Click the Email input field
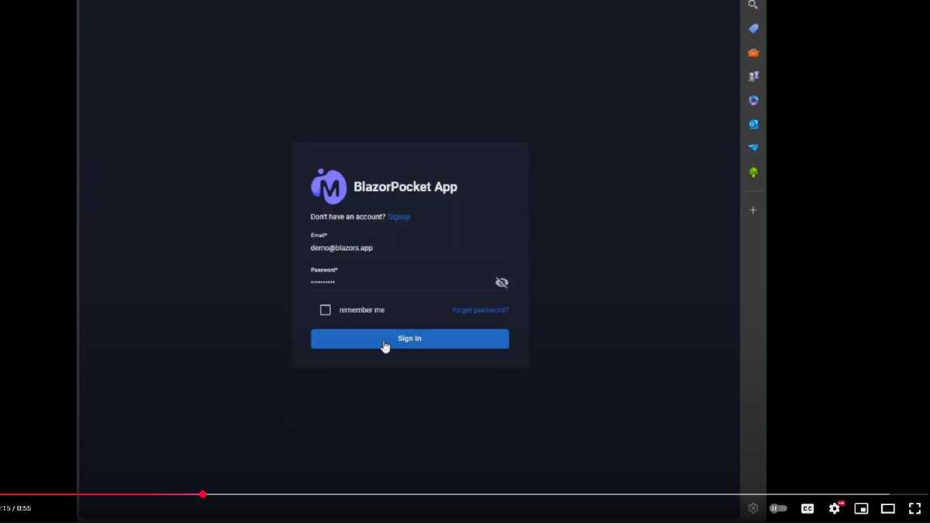This screenshot has height=523, width=930. [x=409, y=248]
